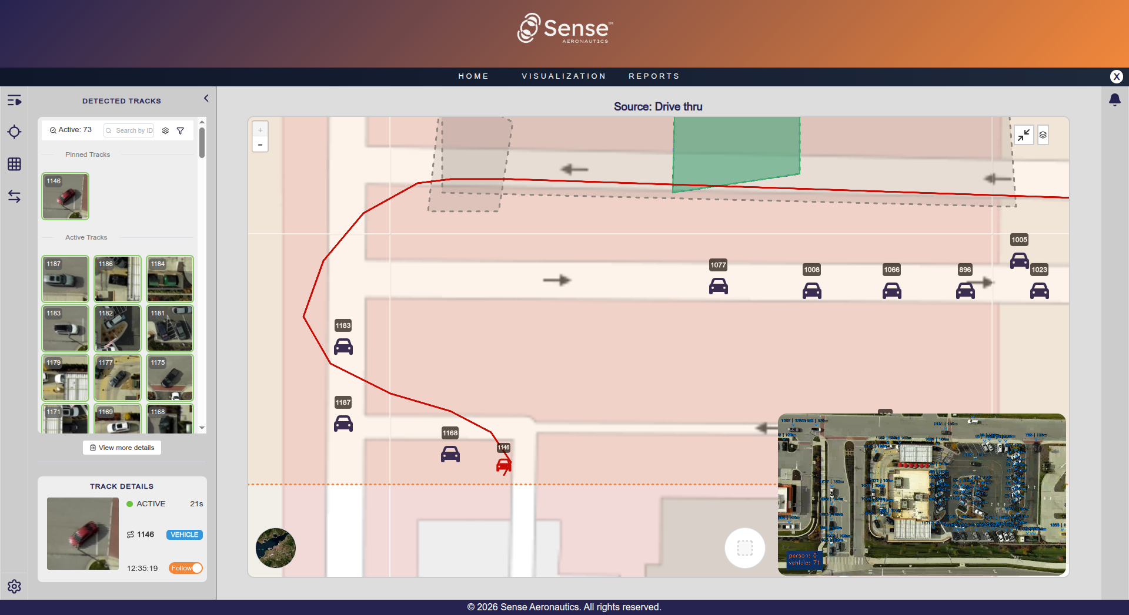
Task: Select active track 1187 thumbnail
Action: tap(65, 279)
